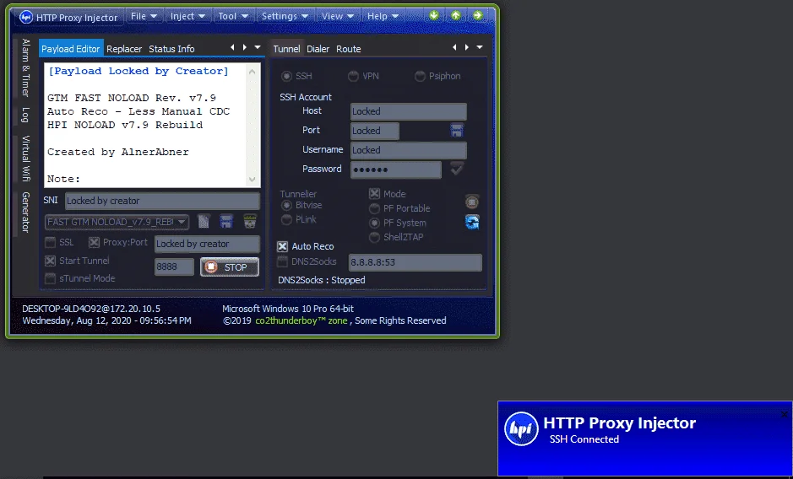Click the green right-arrow button in title bar
This screenshot has height=479, width=793.
click(478, 16)
